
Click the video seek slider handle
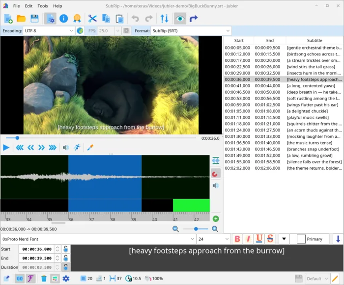coord(17,138)
